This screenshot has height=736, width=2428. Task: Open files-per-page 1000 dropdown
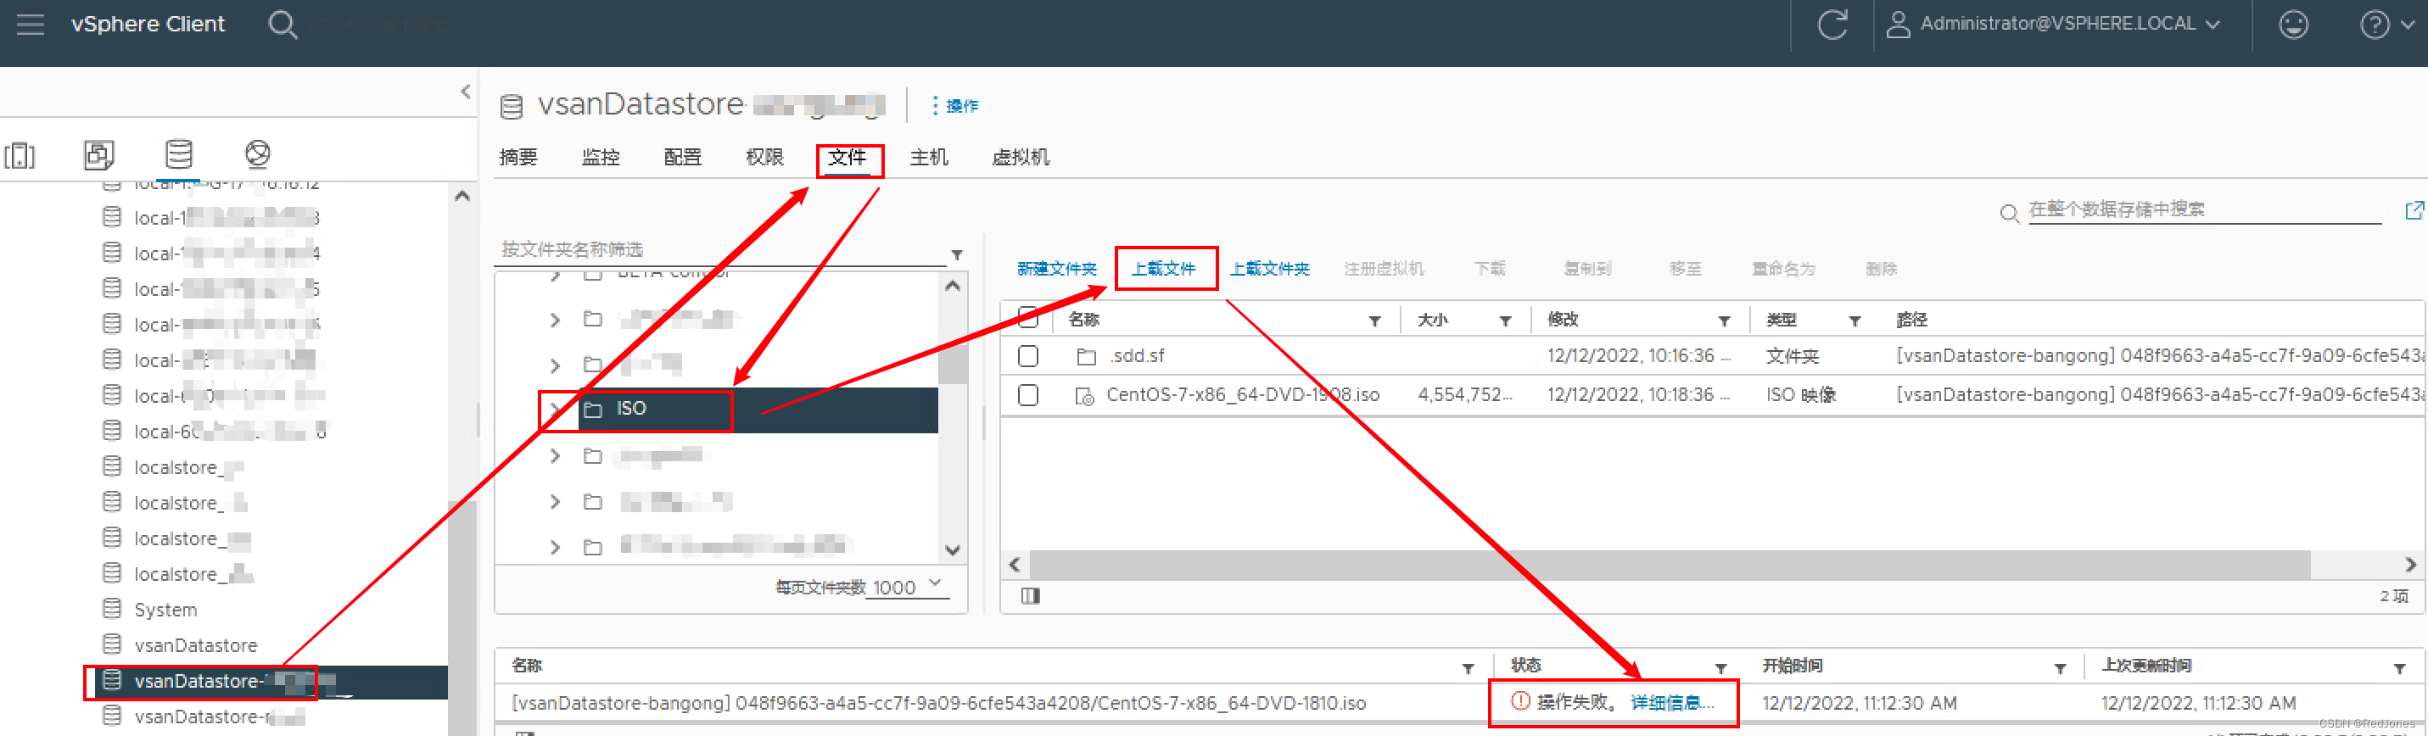[x=907, y=587]
